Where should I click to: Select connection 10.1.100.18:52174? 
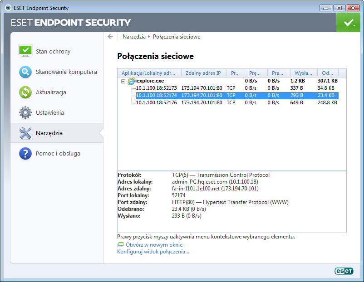tap(237, 95)
